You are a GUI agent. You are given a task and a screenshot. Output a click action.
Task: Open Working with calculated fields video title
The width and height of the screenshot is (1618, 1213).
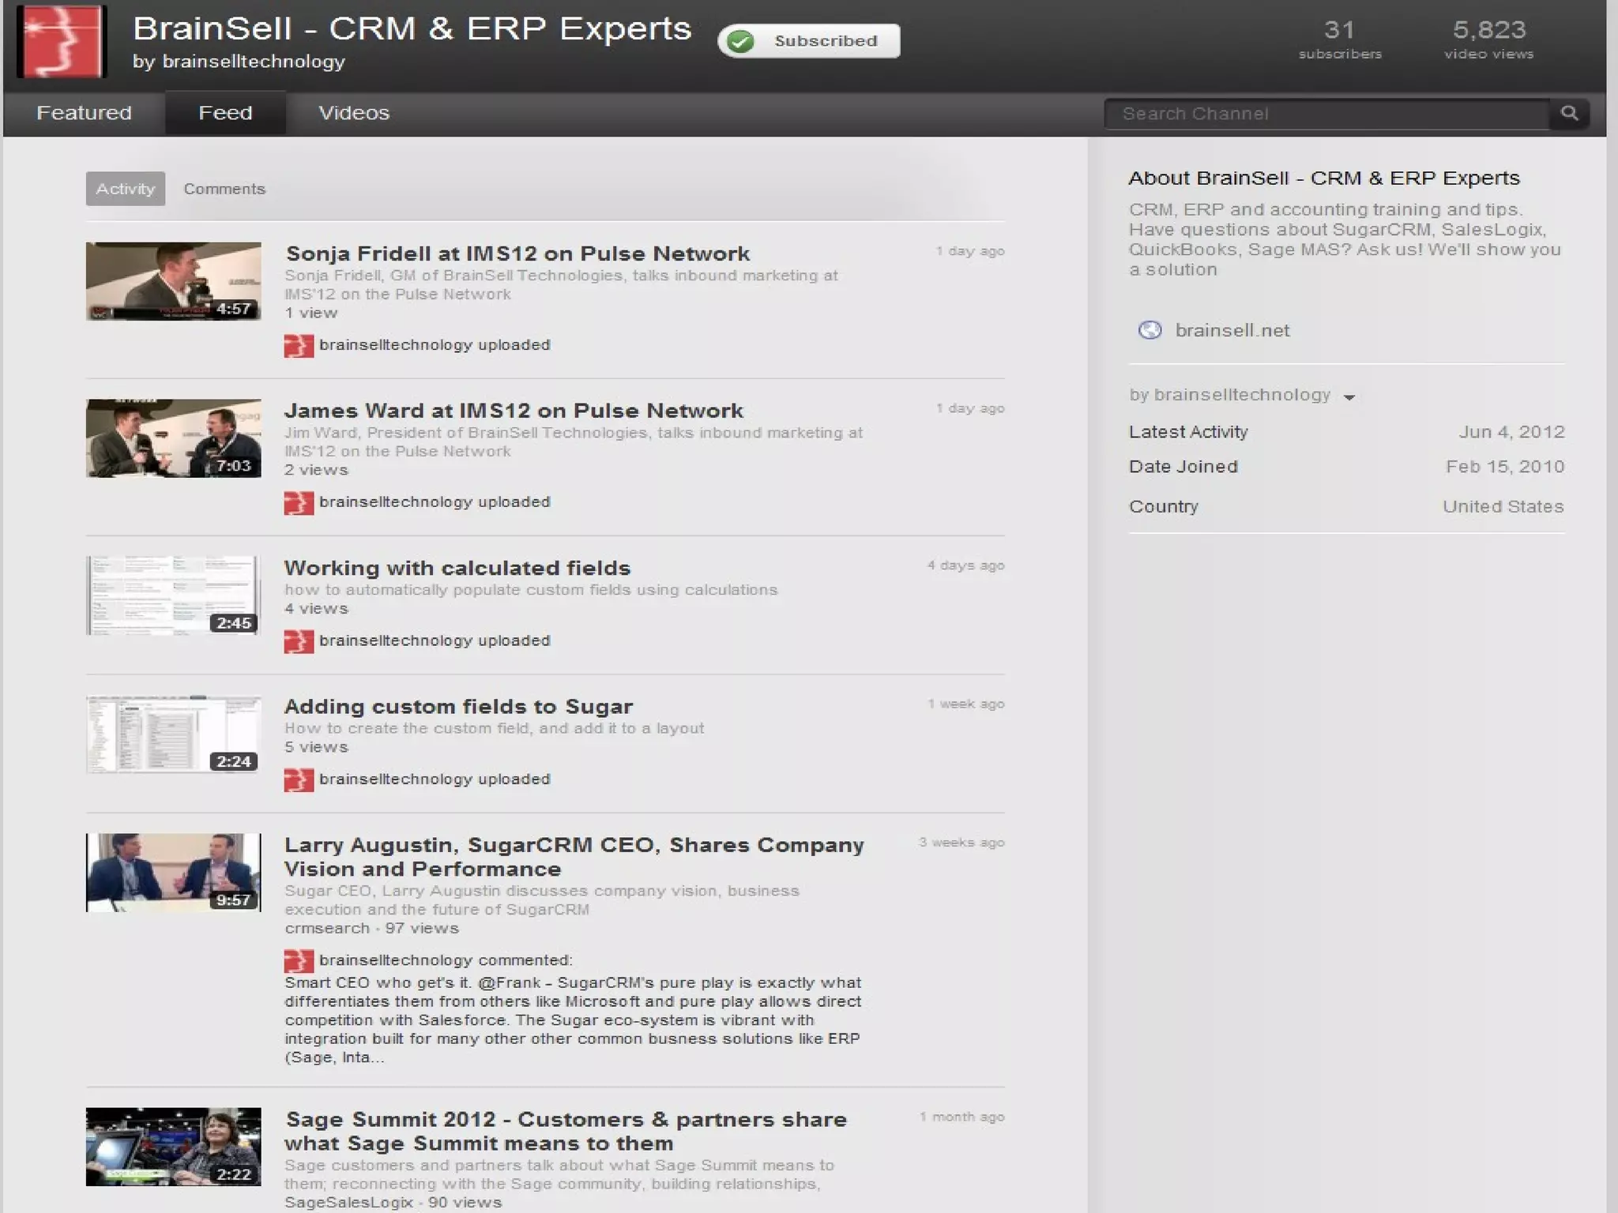click(x=457, y=568)
